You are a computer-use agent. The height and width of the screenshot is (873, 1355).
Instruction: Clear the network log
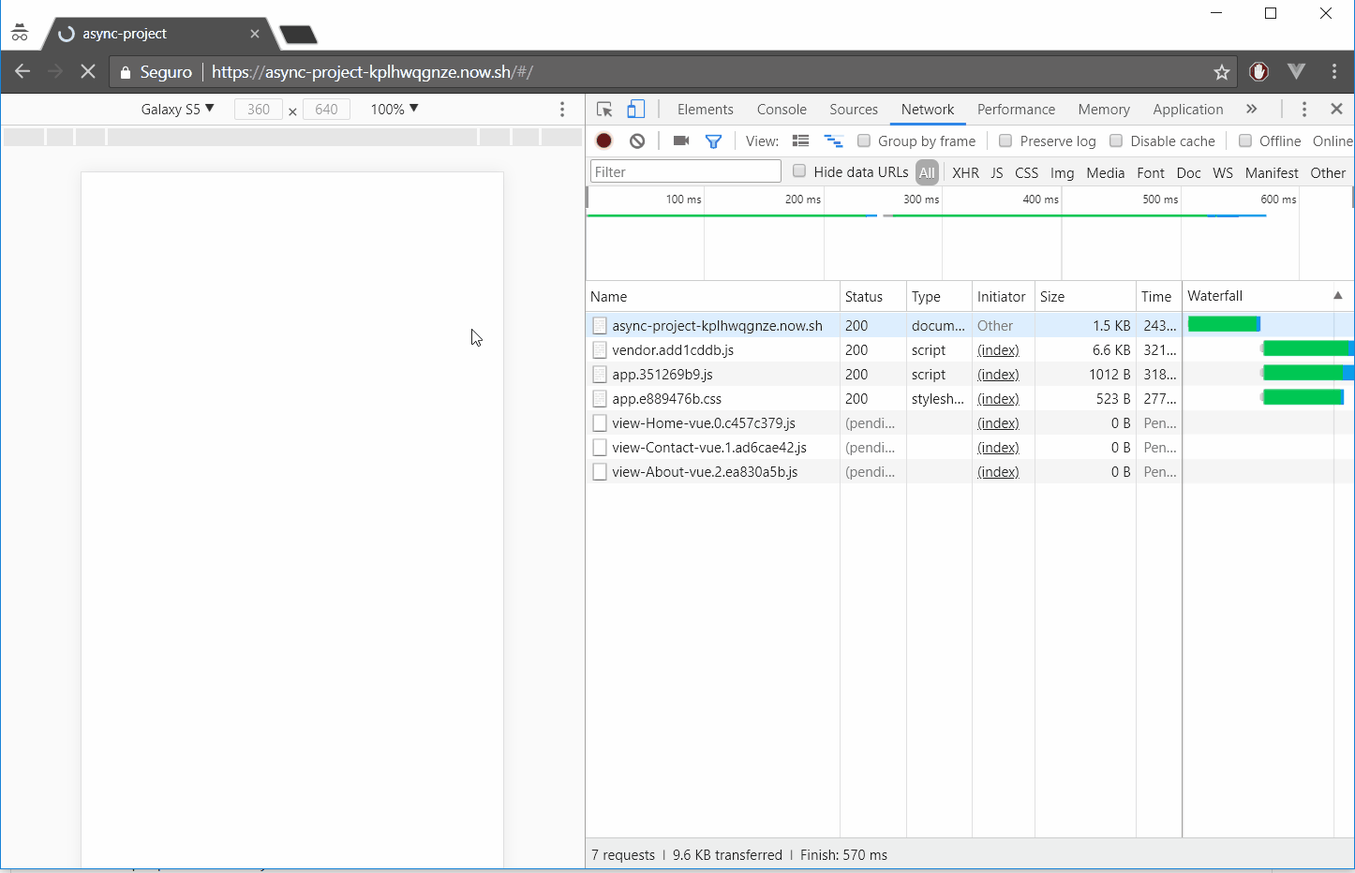click(x=637, y=141)
